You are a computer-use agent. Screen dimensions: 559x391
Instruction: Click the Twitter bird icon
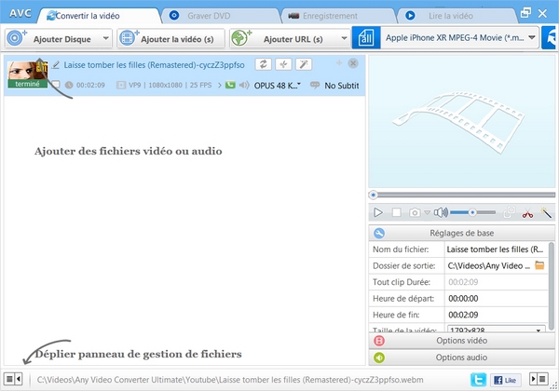479,380
